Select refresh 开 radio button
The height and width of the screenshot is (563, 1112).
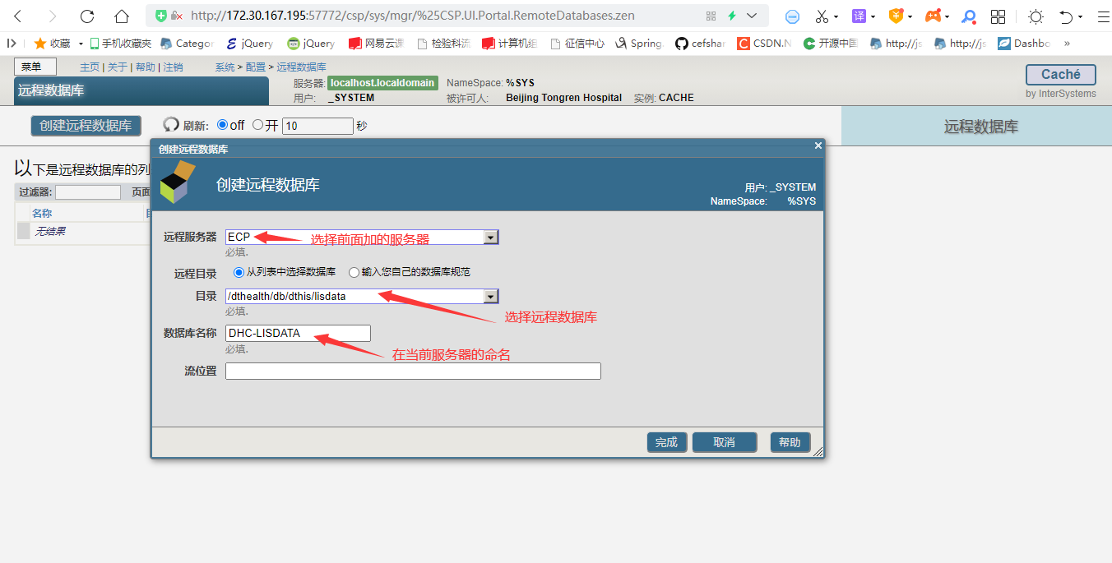click(257, 125)
